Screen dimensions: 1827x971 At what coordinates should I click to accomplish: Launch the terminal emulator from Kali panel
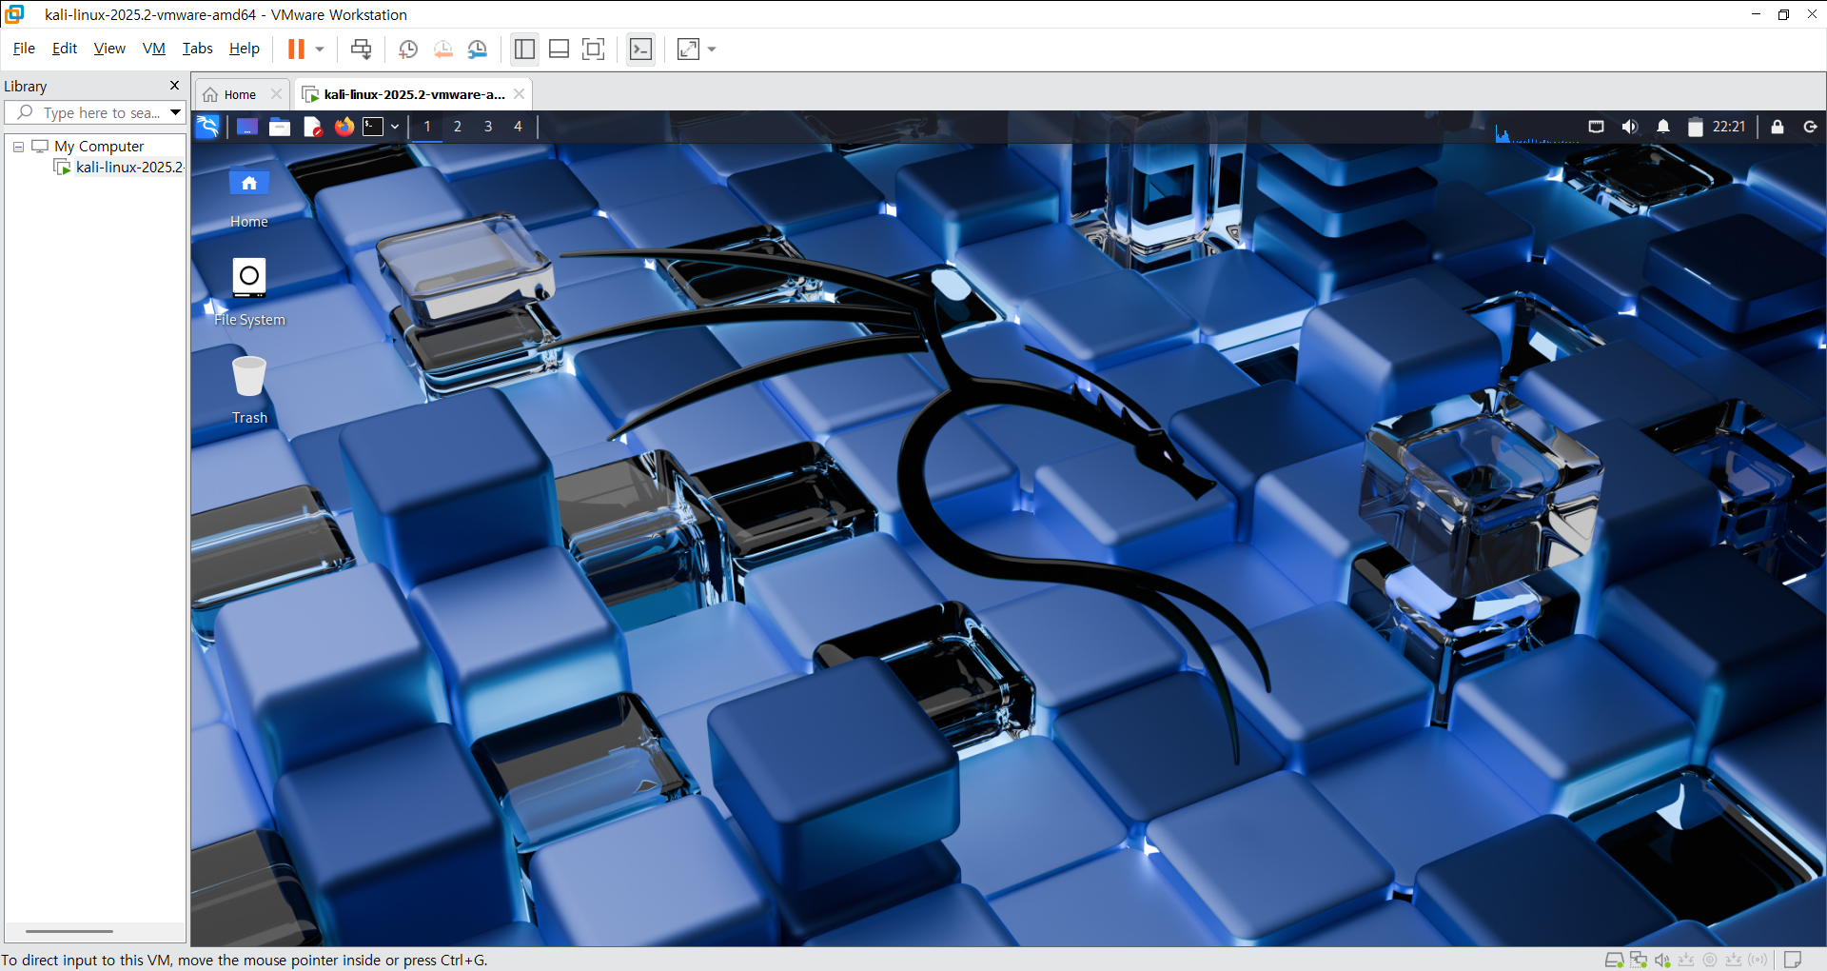click(x=373, y=127)
